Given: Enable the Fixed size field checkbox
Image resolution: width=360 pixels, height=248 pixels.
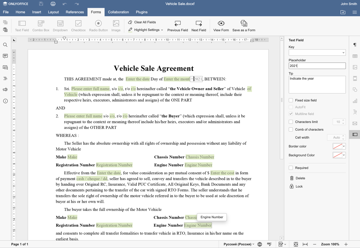Looking at the screenshot, I should click(x=291, y=100).
